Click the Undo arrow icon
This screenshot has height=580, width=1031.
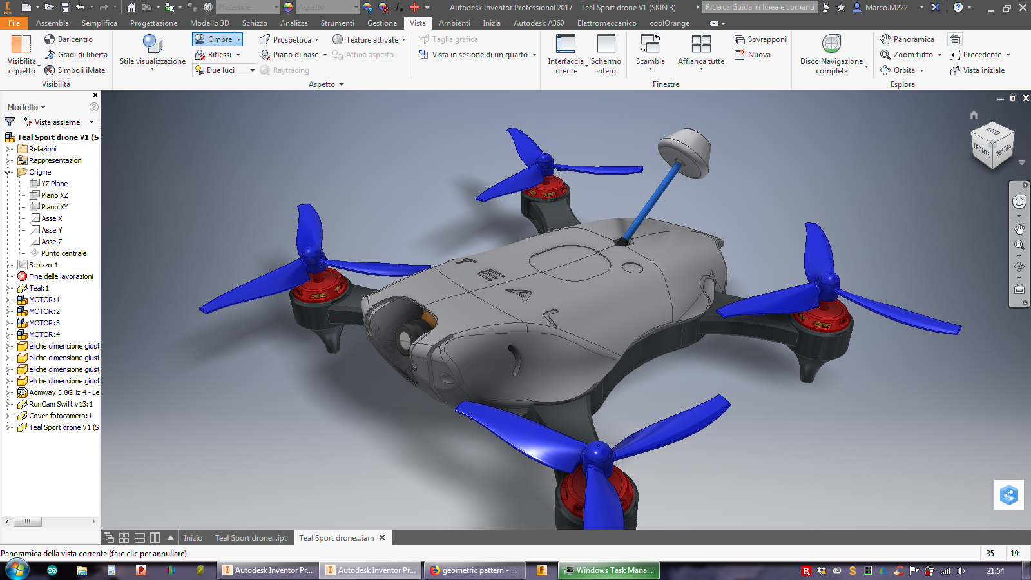81,7
